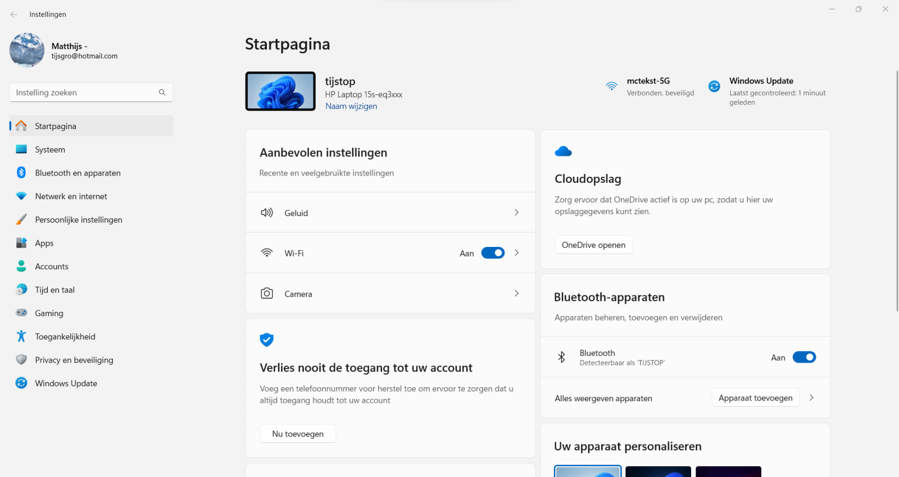Click the Windows Update sync icon in header

click(714, 86)
